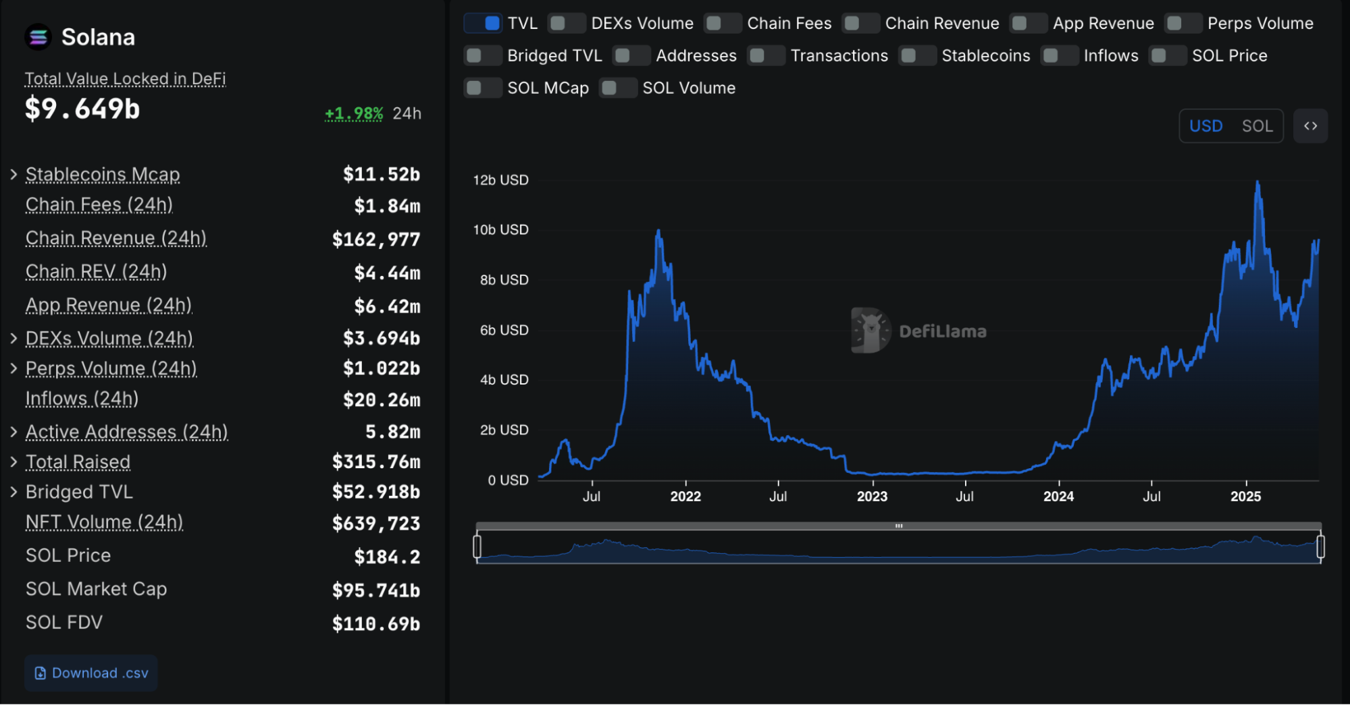Expand the Bridged TVL row
Image resolution: width=1350 pixels, height=705 pixels.
(x=14, y=492)
